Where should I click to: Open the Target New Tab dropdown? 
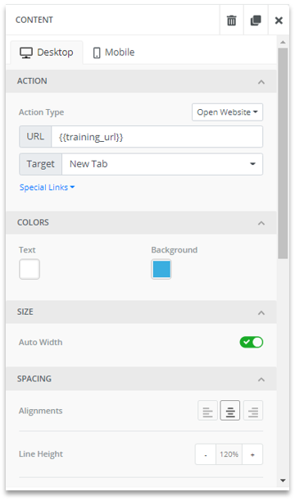[x=162, y=164]
